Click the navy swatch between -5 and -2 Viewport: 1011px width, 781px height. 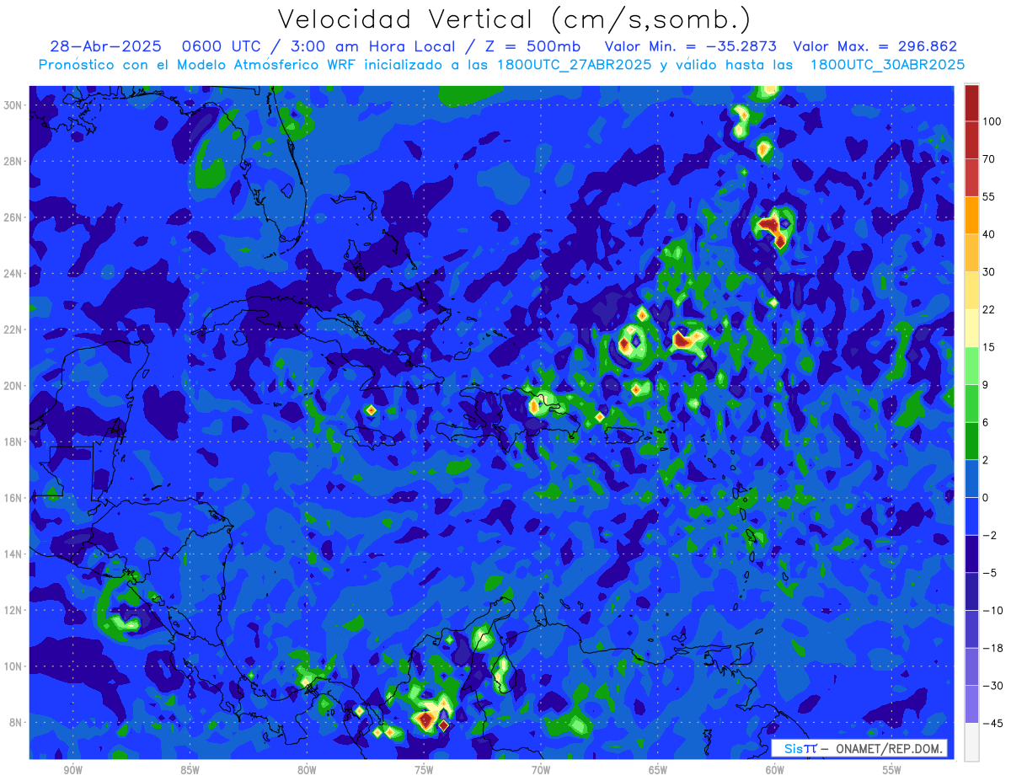971,554
